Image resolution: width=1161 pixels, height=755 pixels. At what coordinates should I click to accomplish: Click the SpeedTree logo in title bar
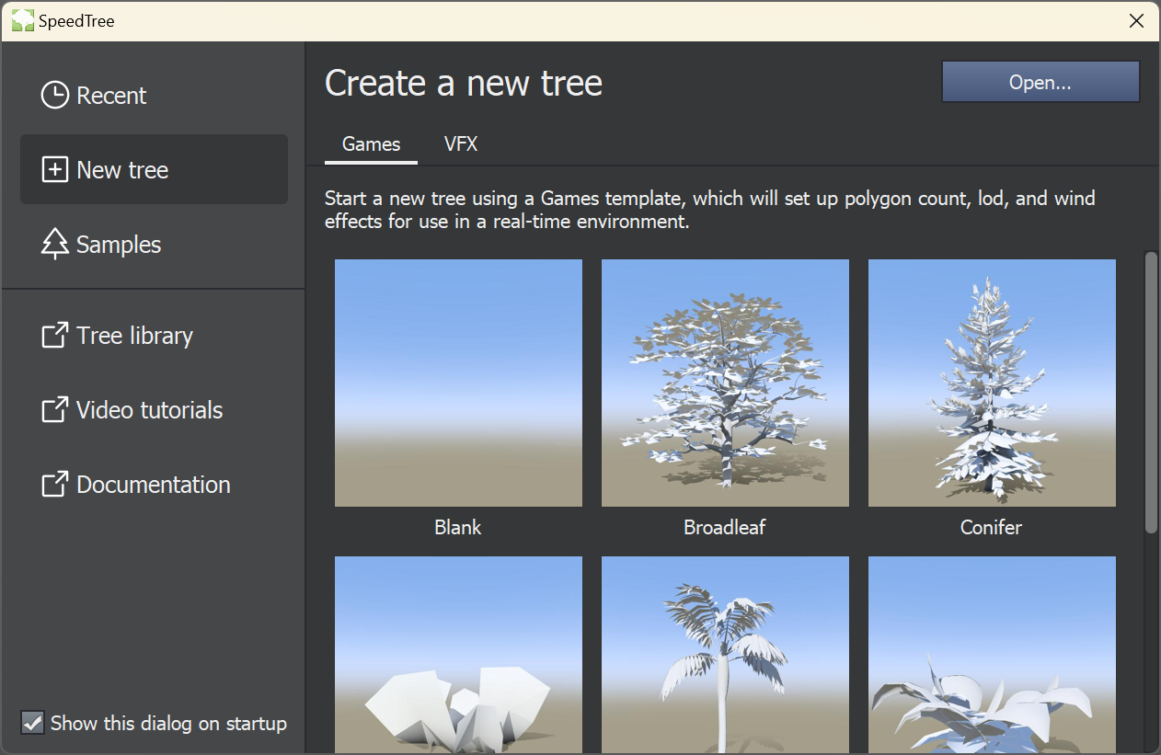(x=22, y=21)
